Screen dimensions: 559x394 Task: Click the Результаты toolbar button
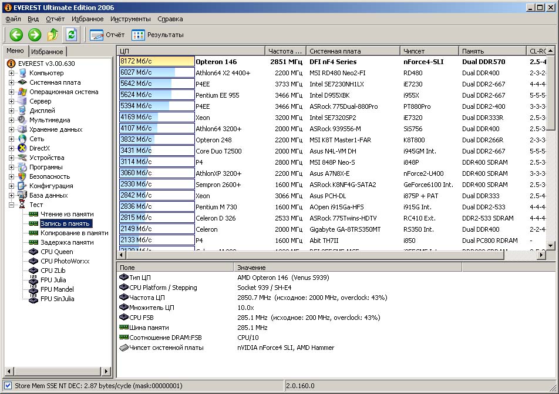click(158, 35)
